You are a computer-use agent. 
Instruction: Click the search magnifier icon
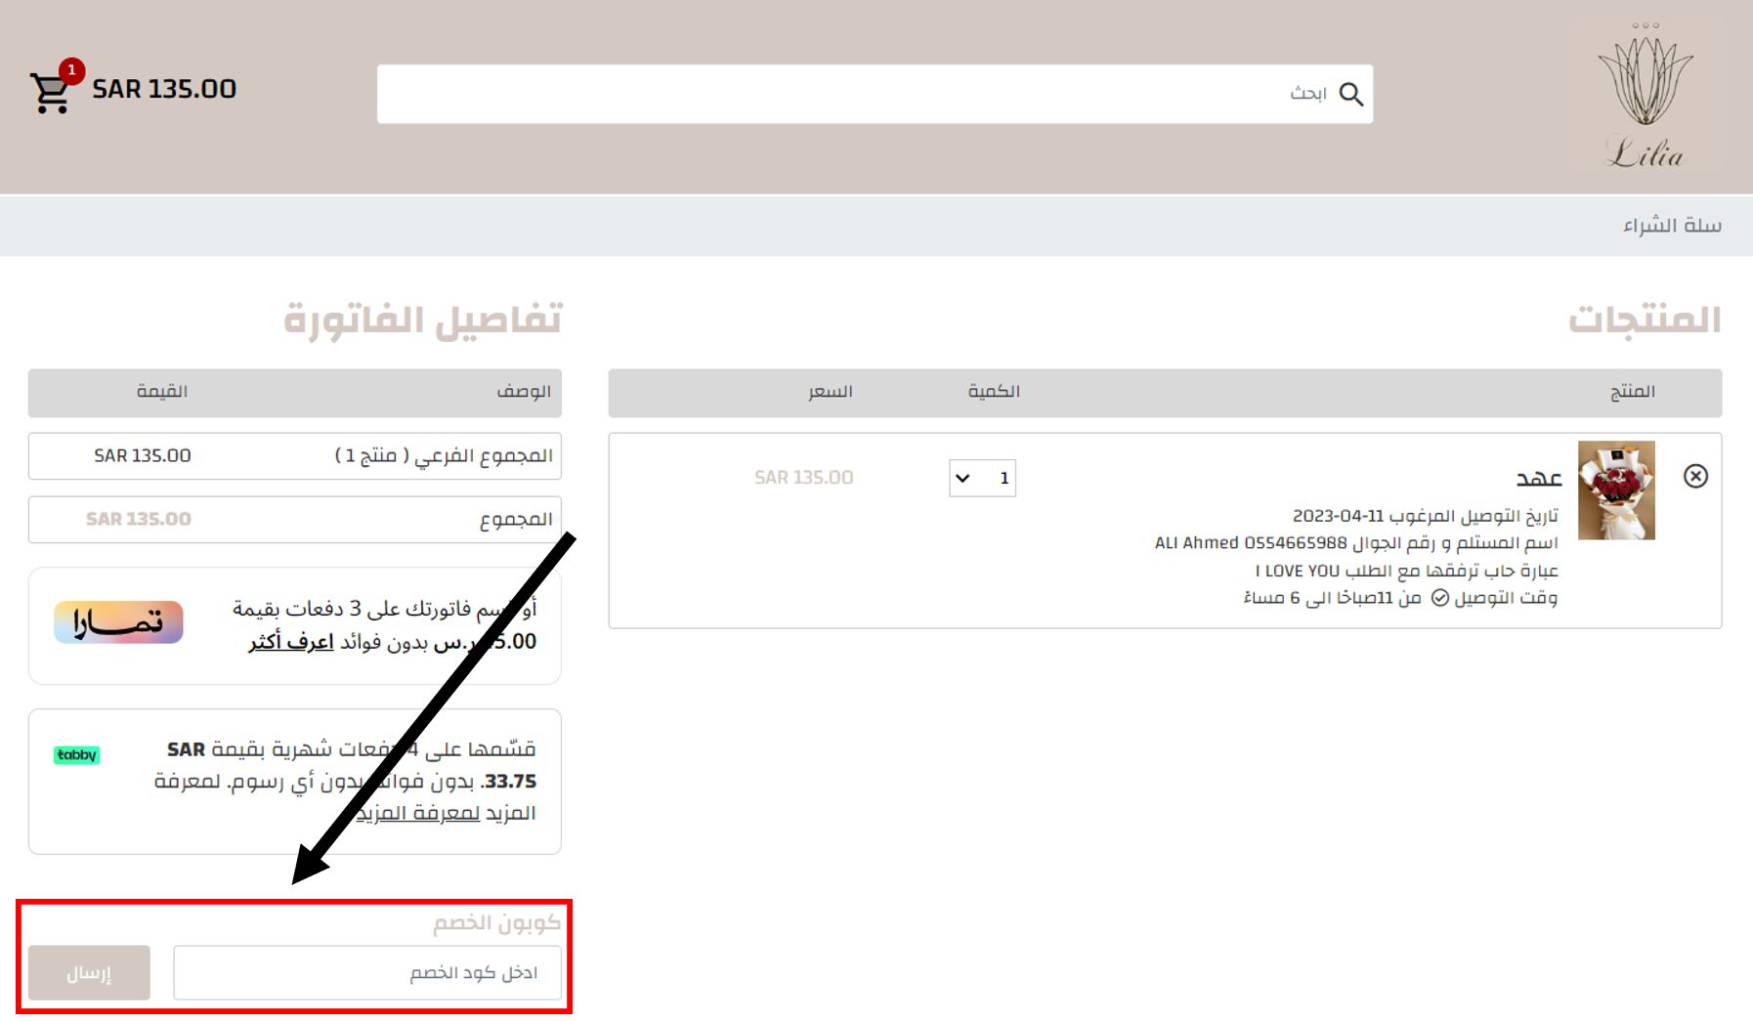[1352, 95]
